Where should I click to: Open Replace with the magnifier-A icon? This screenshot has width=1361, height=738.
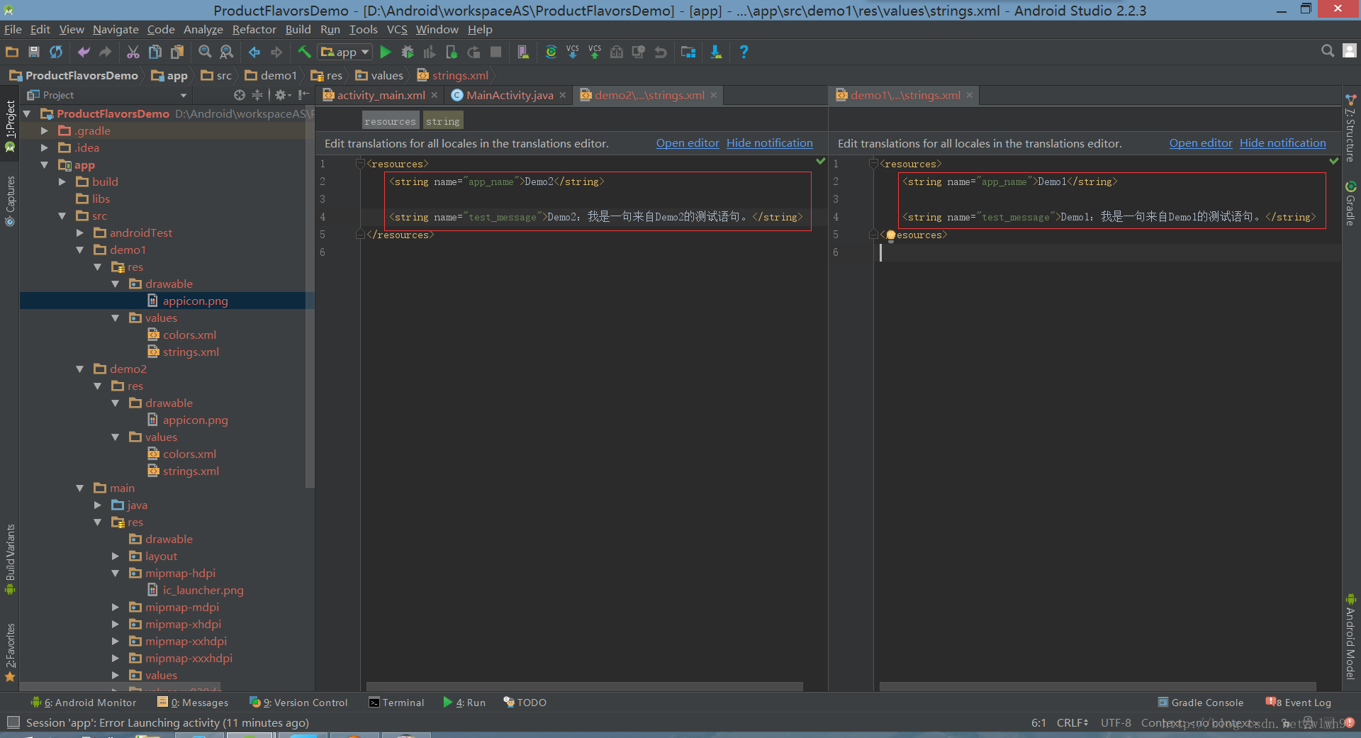[227, 52]
